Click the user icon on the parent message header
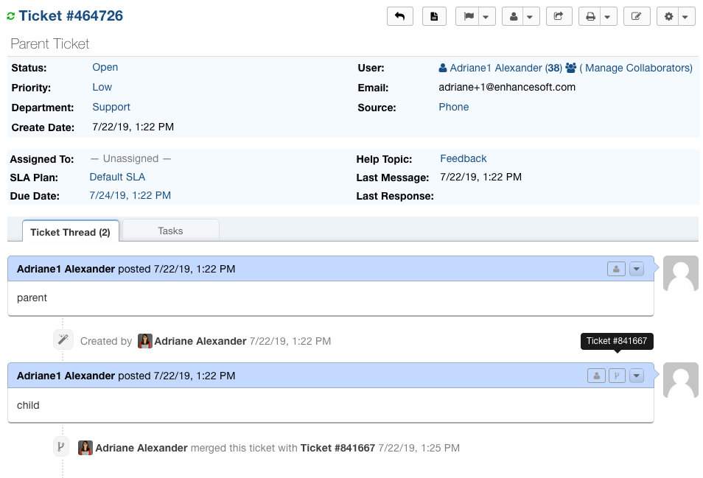 click(616, 269)
